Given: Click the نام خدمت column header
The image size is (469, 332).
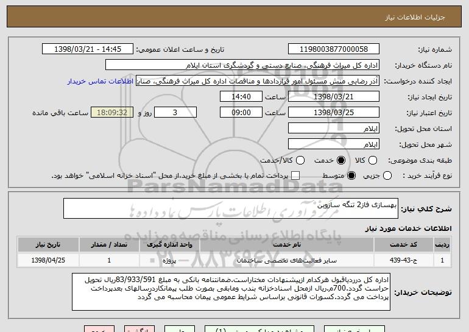Looking at the screenshot, I should coord(286,245).
